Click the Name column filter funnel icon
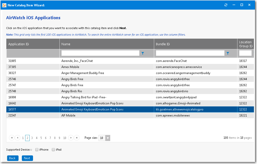This screenshot has width=257, height=164. (x=143, y=53)
